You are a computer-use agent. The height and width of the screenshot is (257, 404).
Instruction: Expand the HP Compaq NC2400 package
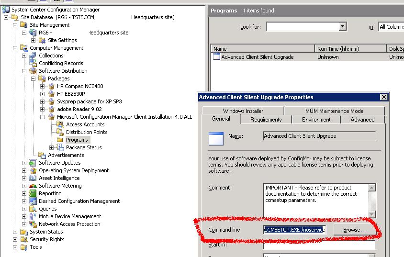pos(43,86)
